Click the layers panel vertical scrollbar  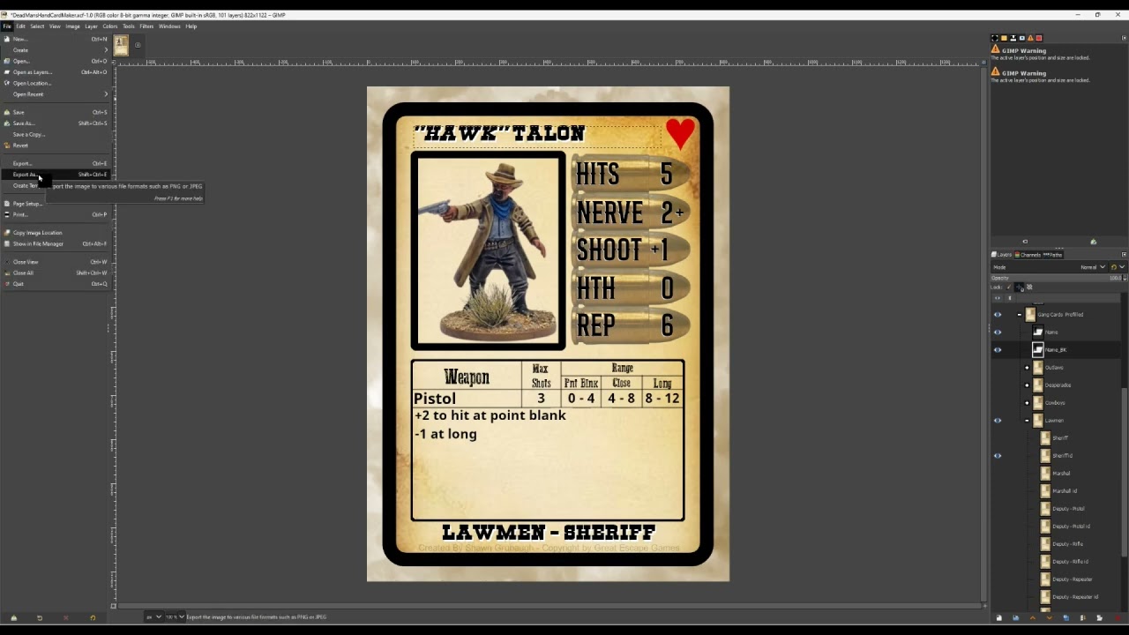click(1124, 472)
